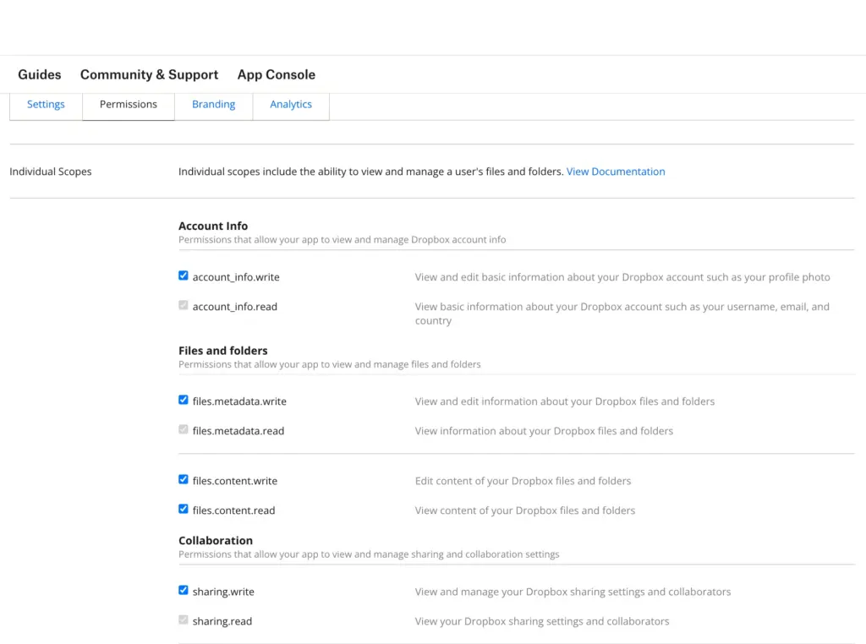Select the Analytics tab
This screenshot has width=866, height=644.
click(291, 104)
